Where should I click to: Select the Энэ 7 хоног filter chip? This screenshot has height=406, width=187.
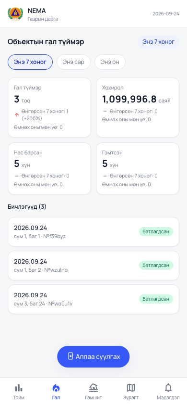point(30,62)
